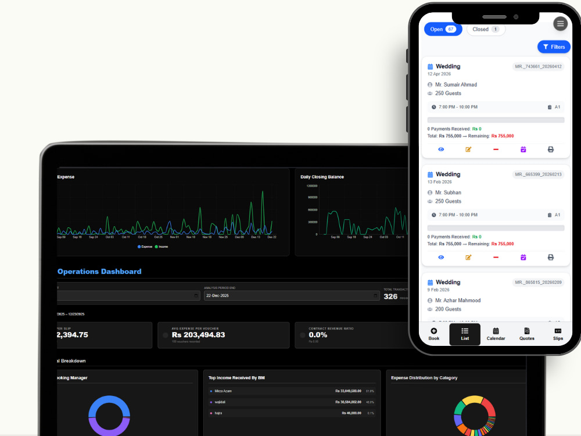Select the wajdali income row
581x436 pixels.
pyautogui.click(x=292, y=402)
